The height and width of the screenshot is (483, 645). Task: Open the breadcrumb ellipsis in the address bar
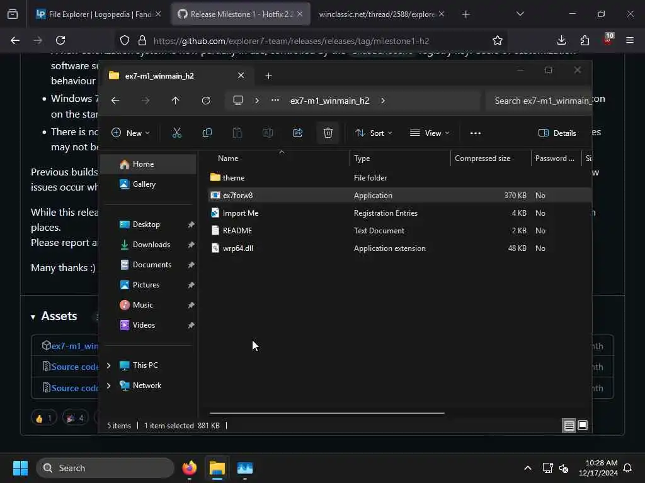[x=275, y=100]
